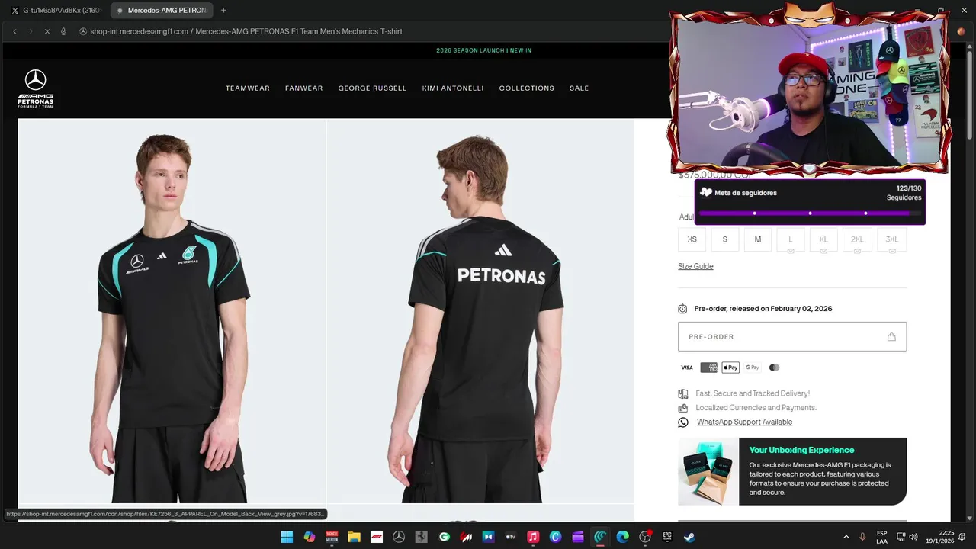This screenshot has height=549, width=976.
Task: Click 2026 SEASON LAUNCH | NEW IN banner
Action: click(483, 50)
